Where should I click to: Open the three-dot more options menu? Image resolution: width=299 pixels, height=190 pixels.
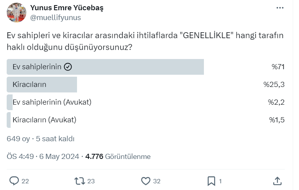(280, 8)
